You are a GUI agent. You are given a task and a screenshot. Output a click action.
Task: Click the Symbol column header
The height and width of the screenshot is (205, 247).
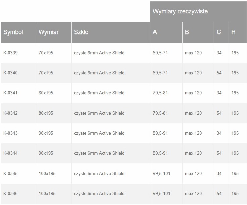click(13, 32)
